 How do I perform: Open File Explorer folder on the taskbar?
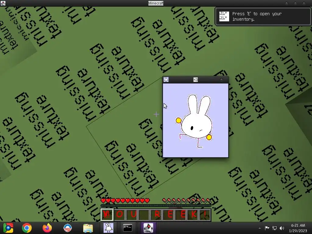coord(88,228)
